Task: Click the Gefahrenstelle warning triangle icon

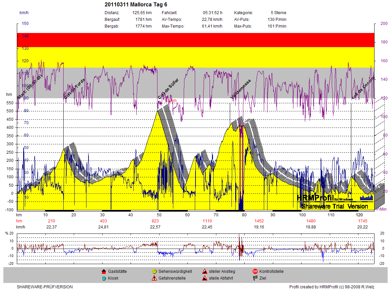Action: 154,278
